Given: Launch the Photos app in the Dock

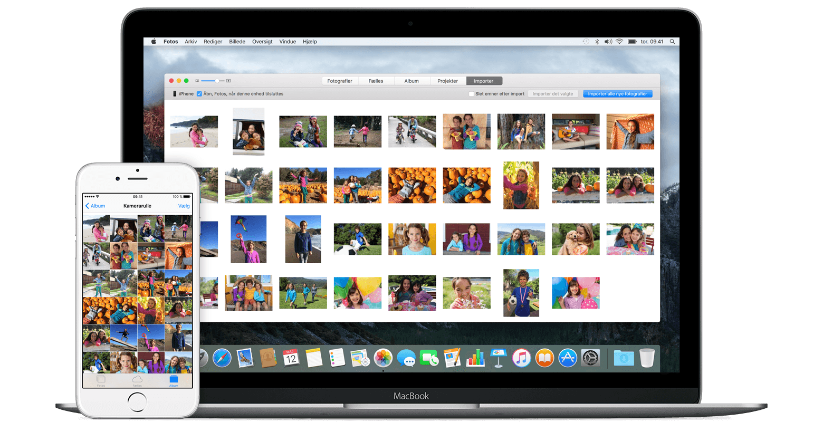Looking at the screenshot, I should (x=383, y=358).
